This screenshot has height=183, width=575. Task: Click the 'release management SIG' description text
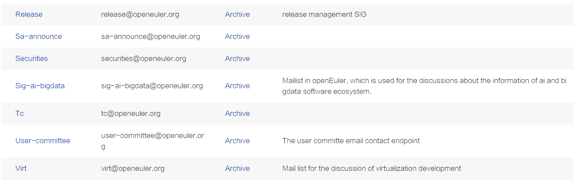click(324, 14)
